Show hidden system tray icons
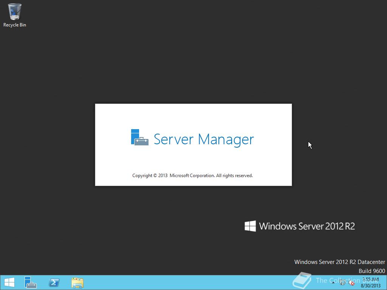Screen dimensions: 387x290 (x=333, y=282)
